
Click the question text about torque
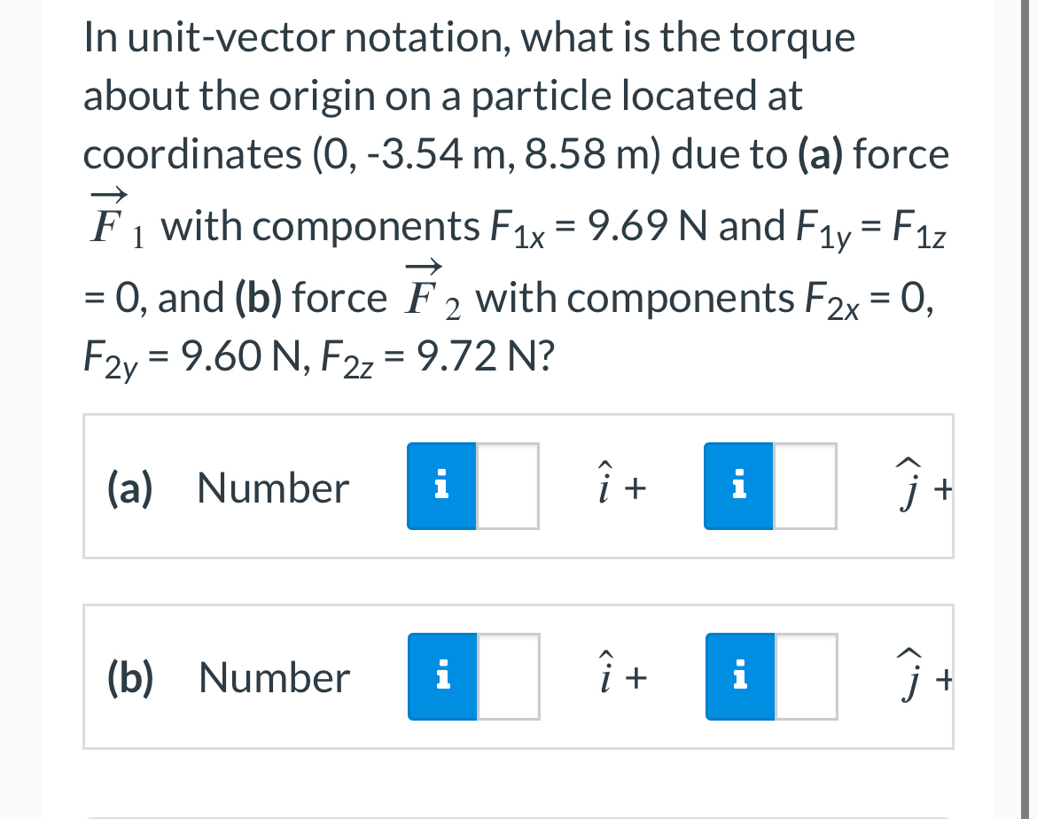tap(514, 195)
